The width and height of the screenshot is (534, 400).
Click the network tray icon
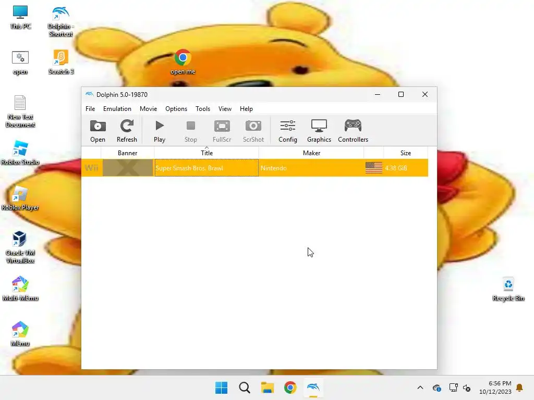pyautogui.click(x=453, y=387)
